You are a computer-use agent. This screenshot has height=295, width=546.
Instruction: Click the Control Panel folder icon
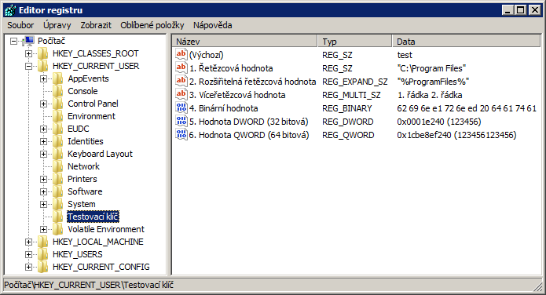tap(58, 104)
